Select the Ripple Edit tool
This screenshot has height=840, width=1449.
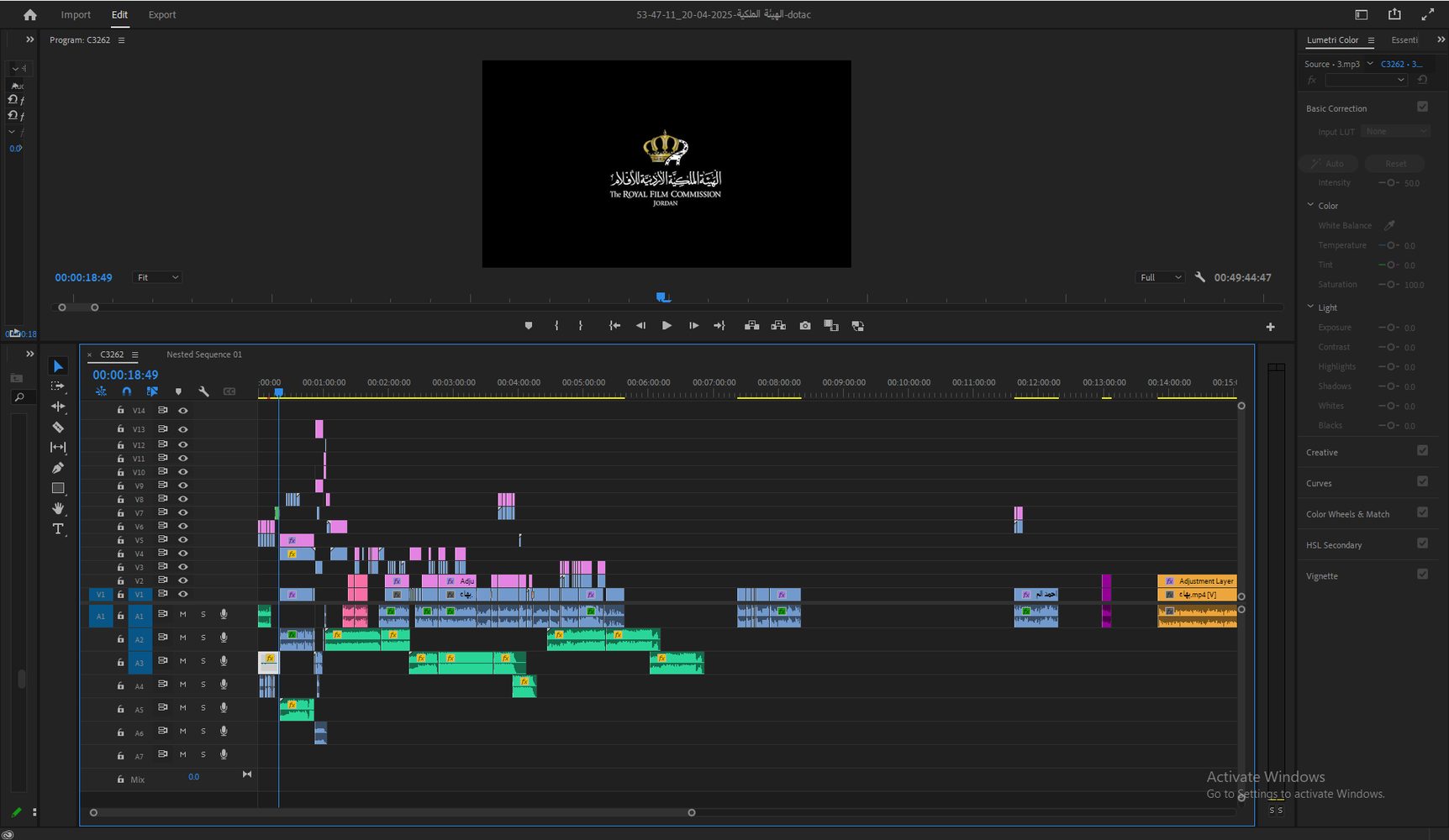[58, 407]
